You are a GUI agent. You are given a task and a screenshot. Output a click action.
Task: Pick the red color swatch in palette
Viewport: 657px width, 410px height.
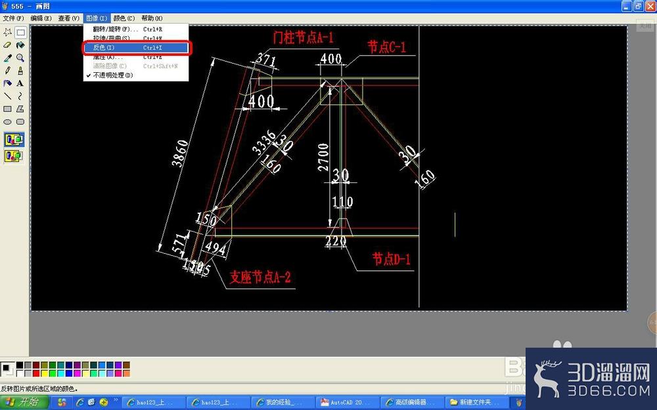point(36,373)
